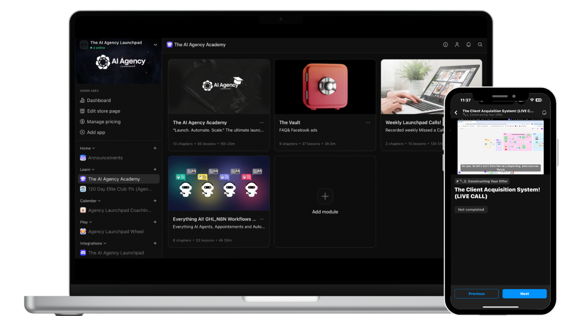Viewport: 562px width, 316px height.
Task: Collapse the Calendar section
Action: tap(90, 201)
